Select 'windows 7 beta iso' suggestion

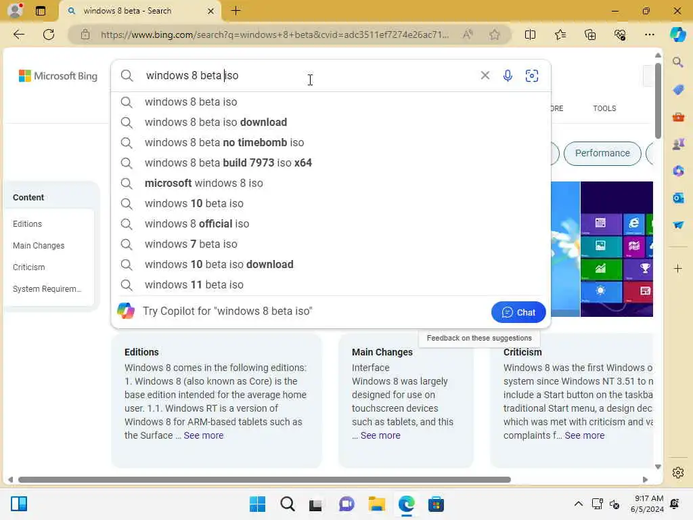330,244
